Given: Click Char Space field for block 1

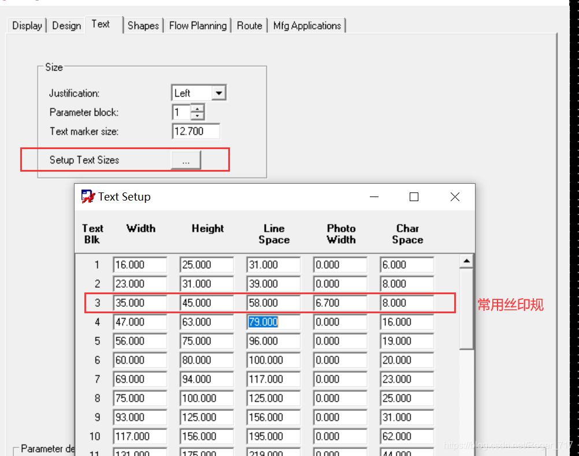Looking at the screenshot, I should (407, 265).
